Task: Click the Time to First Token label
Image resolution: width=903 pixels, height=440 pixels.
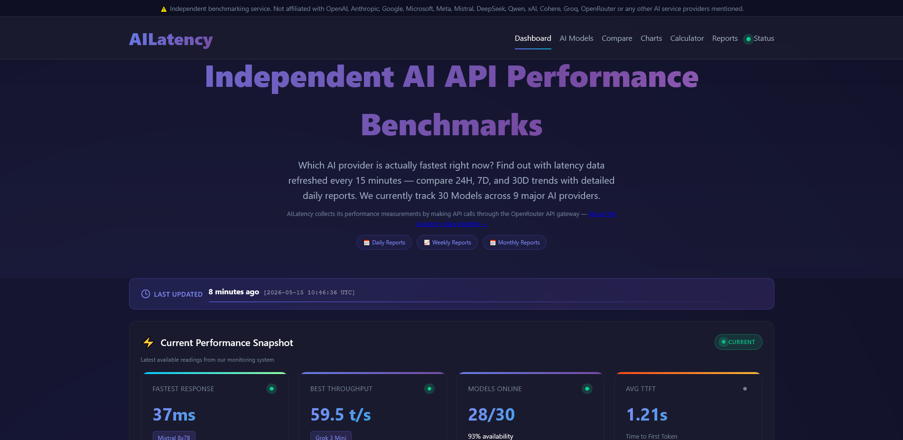Action: pyautogui.click(x=652, y=436)
